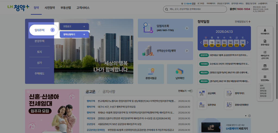278x133 pixels.
Task: Click the search magnifier icon
Action: (166, 9)
